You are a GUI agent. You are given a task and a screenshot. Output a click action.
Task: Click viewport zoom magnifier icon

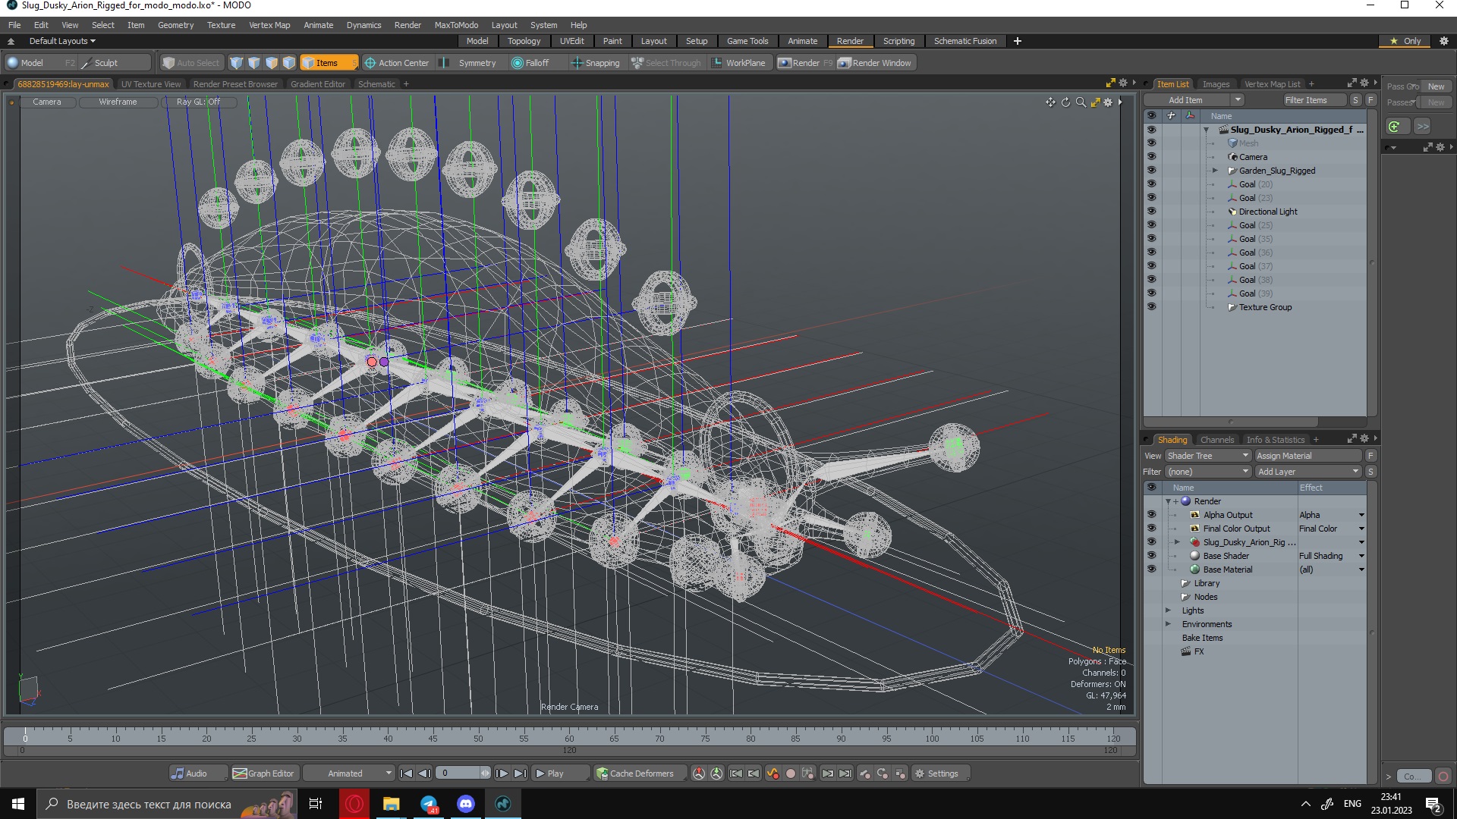(1081, 102)
